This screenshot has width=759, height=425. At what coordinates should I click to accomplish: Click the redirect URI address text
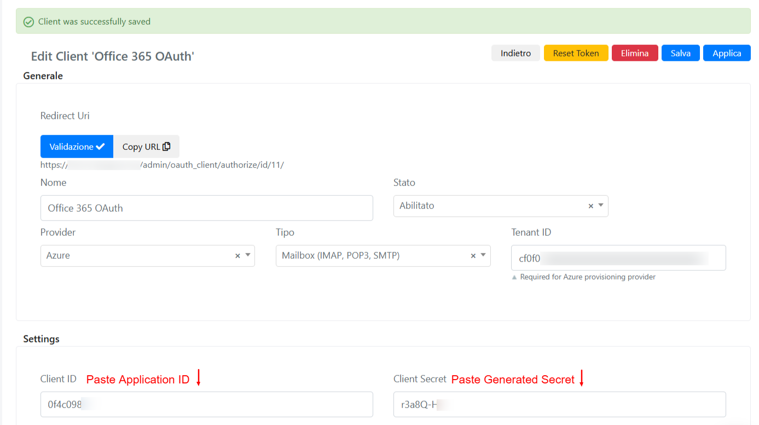click(162, 165)
